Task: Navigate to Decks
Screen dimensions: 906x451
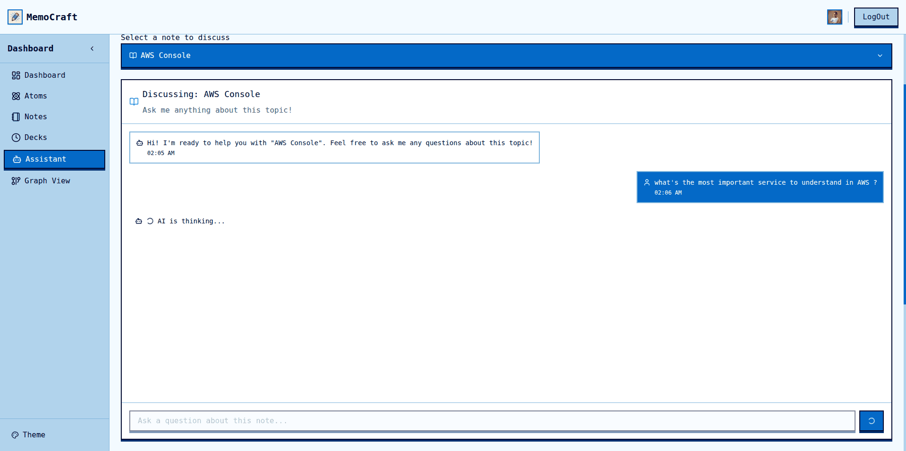Action: [x=55, y=138]
